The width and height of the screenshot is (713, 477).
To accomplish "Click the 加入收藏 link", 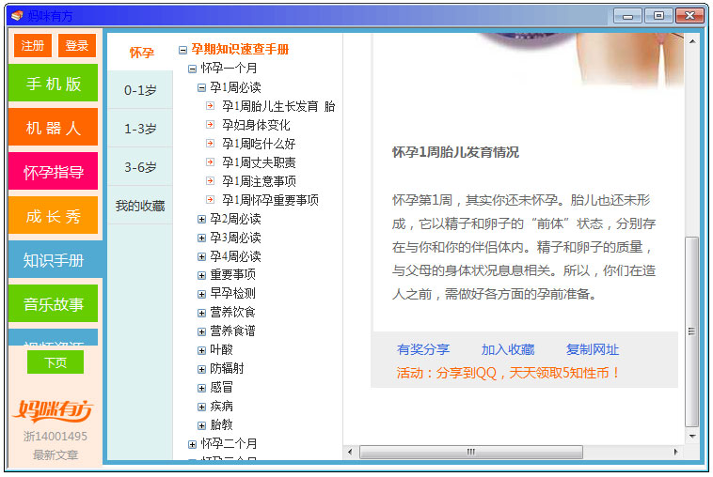I will (x=508, y=349).
